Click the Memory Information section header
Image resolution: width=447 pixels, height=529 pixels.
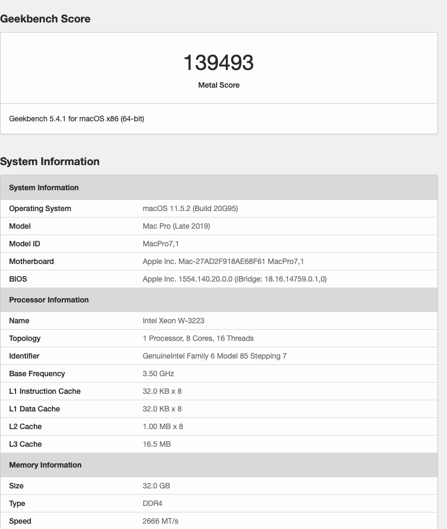tap(219, 465)
